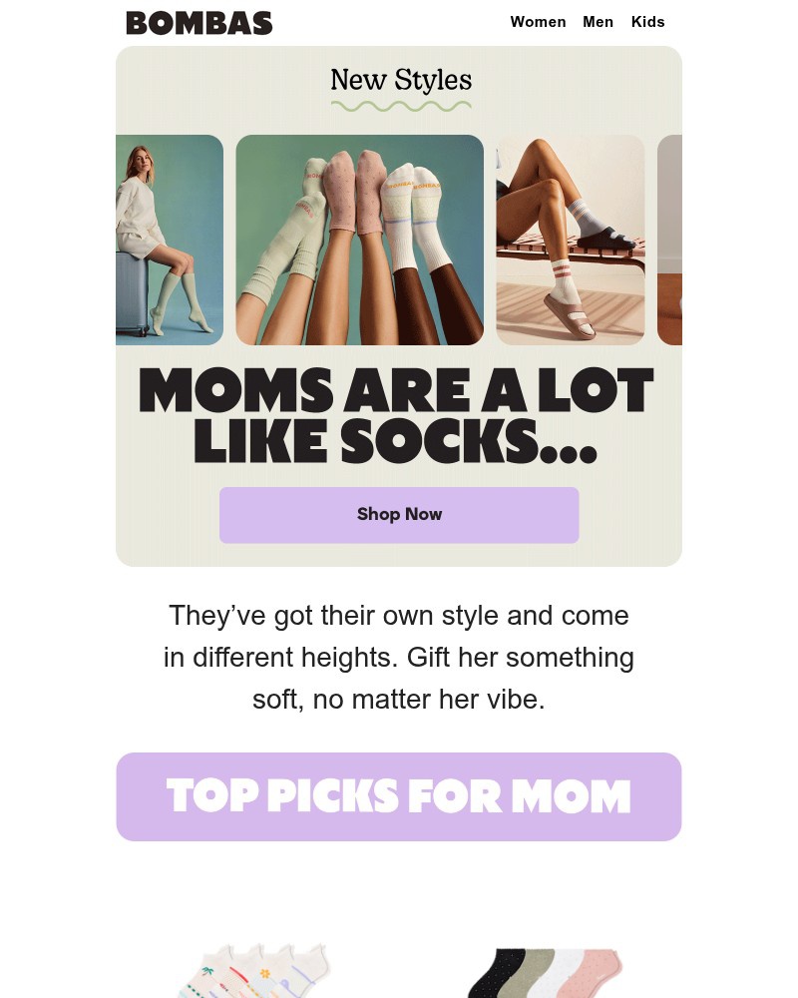Open the Men navigation menu
Image resolution: width=798 pixels, height=998 pixels.
pos(598,22)
